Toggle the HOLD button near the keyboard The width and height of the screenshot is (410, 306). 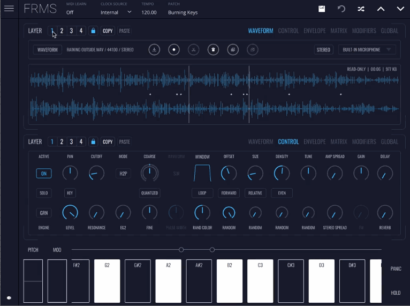[x=396, y=293]
